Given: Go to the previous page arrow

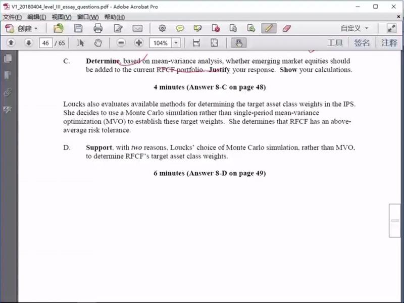Looking at the screenshot, I should tap(11, 42).
